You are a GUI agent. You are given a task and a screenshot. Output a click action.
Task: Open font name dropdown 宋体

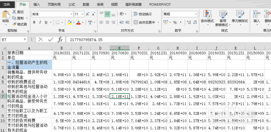click(x=72, y=14)
